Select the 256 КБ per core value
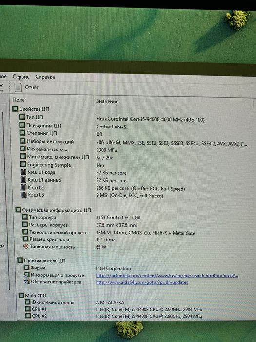The image size is (256, 342). 140,188
